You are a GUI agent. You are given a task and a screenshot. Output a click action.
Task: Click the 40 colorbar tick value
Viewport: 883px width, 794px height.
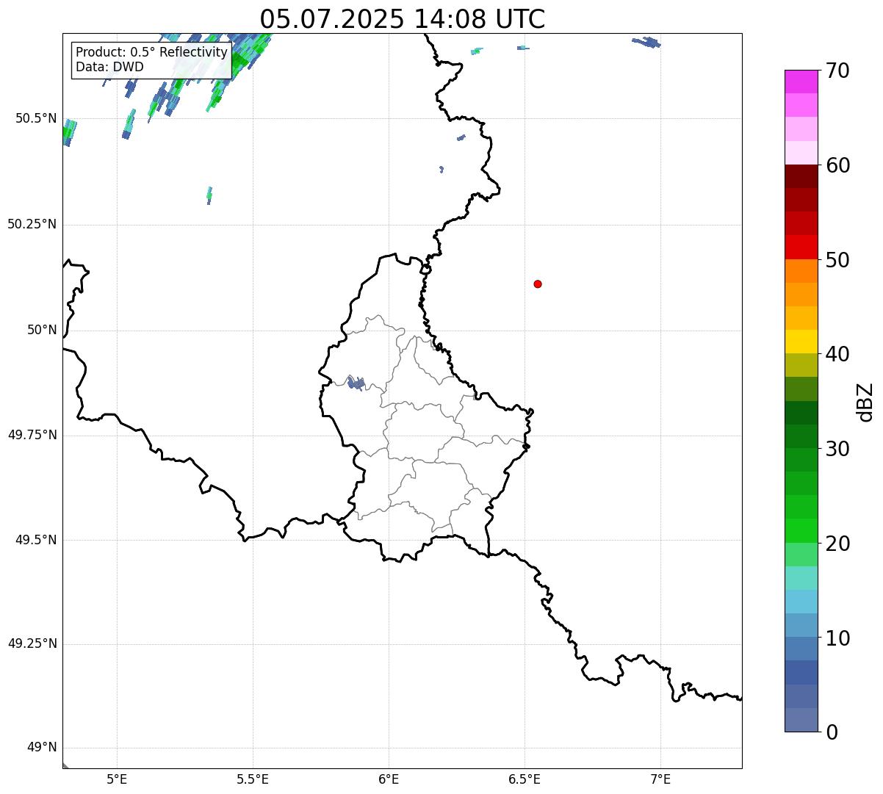(x=837, y=354)
